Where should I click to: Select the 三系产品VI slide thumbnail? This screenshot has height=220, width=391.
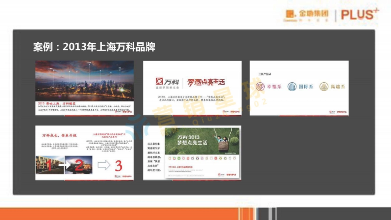[298, 88]
